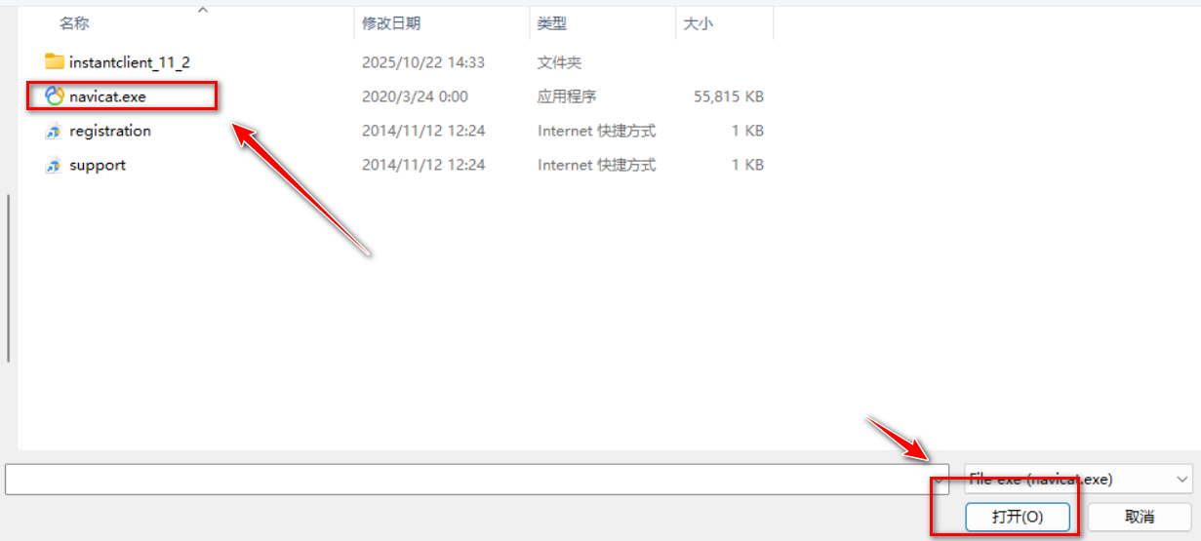Image resolution: width=1201 pixels, height=541 pixels.
Task: Select the instantclient_11_2 folder icon
Action: (x=55, y=62)
